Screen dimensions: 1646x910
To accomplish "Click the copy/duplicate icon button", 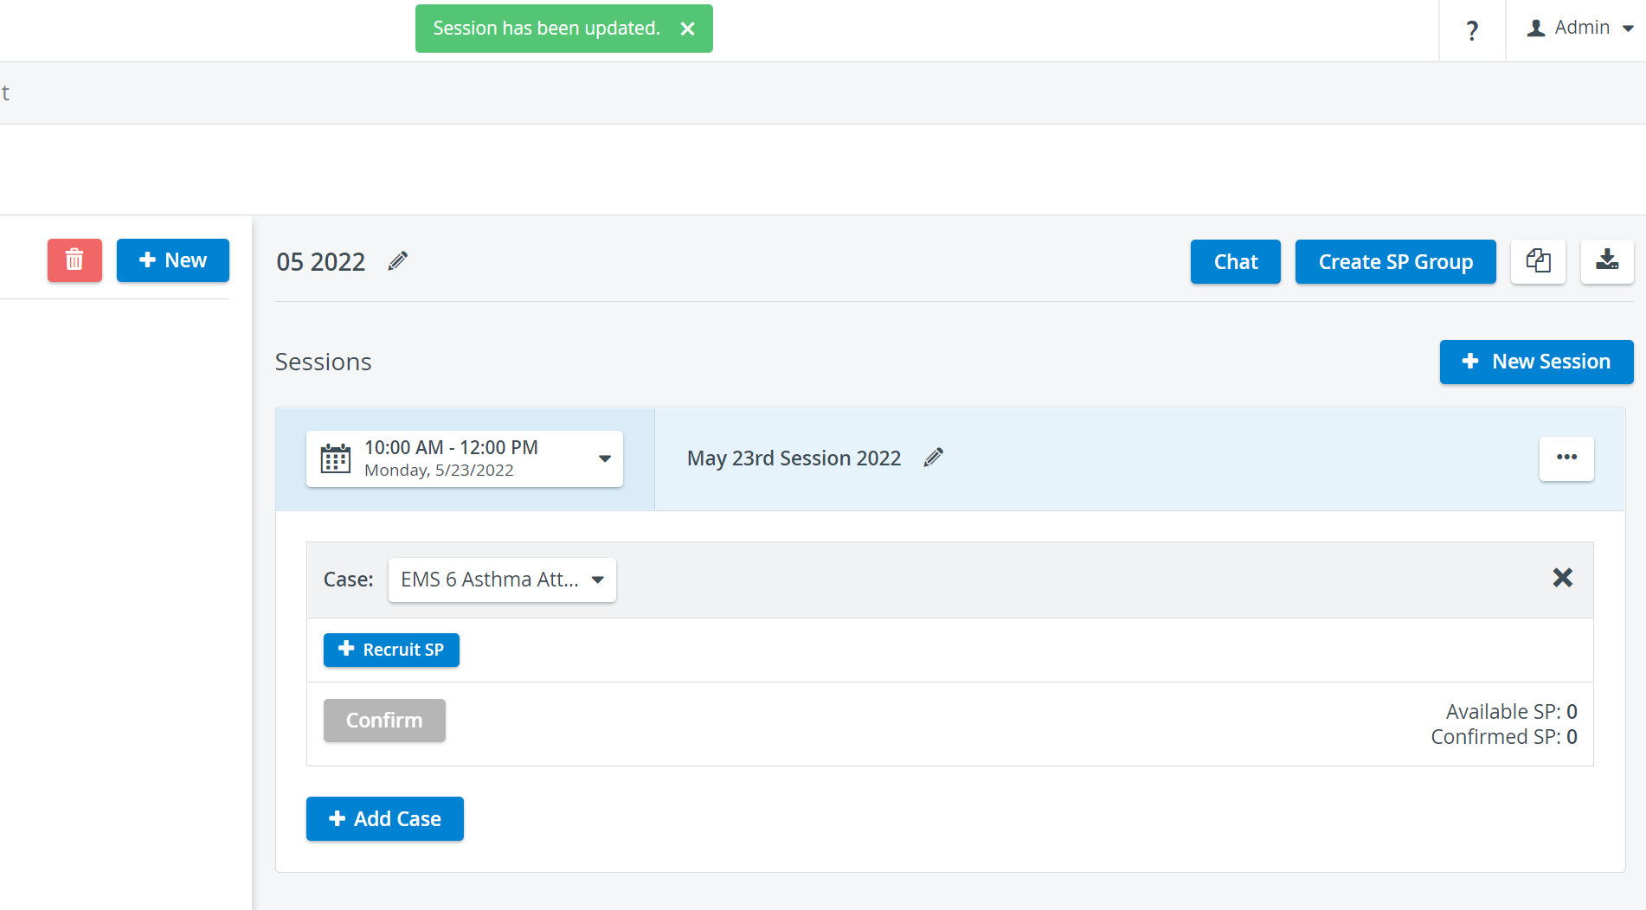I will pos(1538,261).
